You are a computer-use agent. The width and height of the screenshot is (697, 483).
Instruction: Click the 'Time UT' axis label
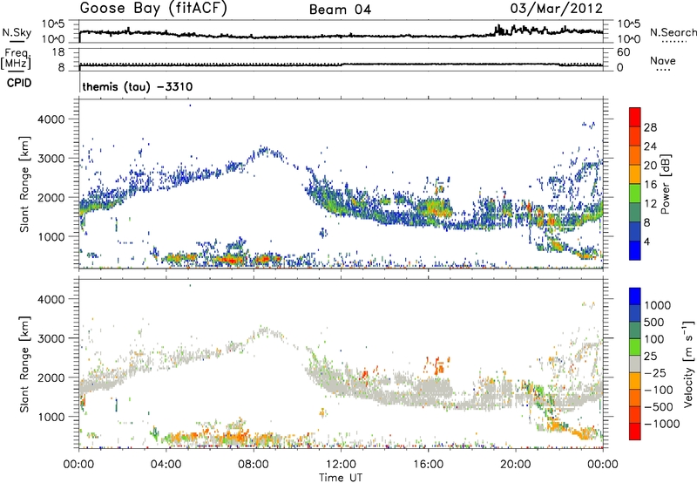click(341, 478)
